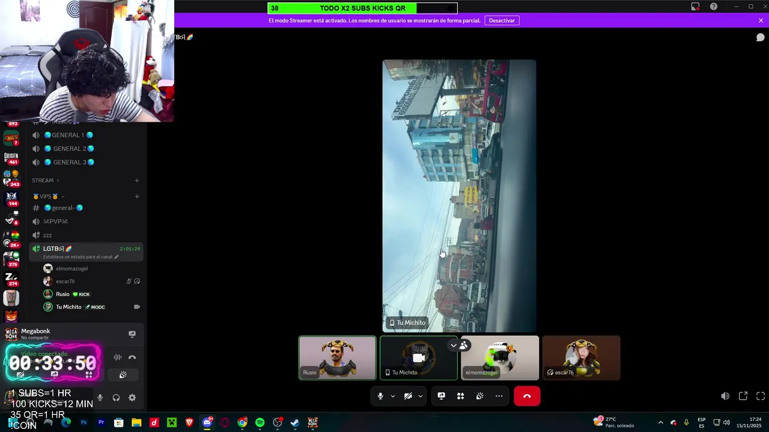Open Spotify from the taskbar
The image size is (769, 432).
click(x=260, y=423)
